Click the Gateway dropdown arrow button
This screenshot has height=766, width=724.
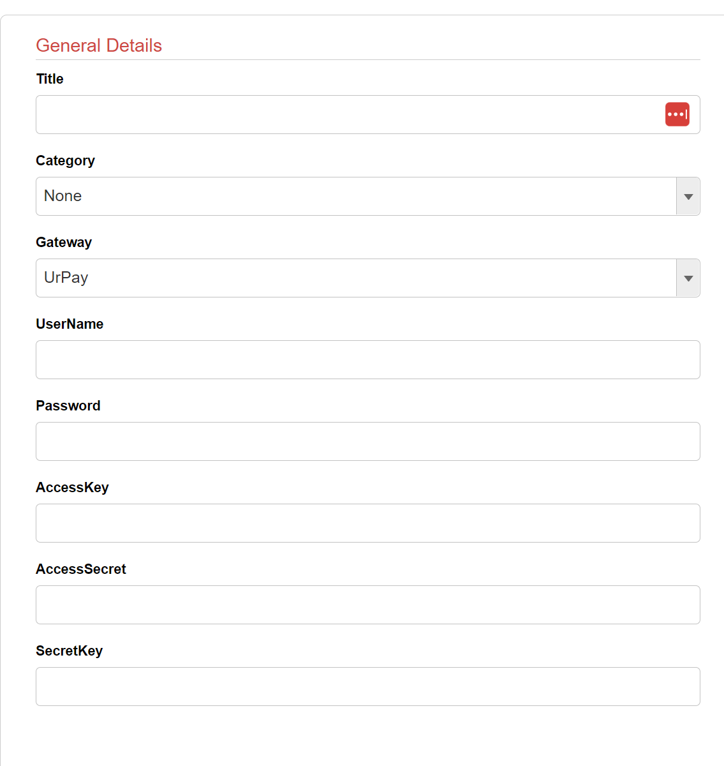tap(688, 278)
